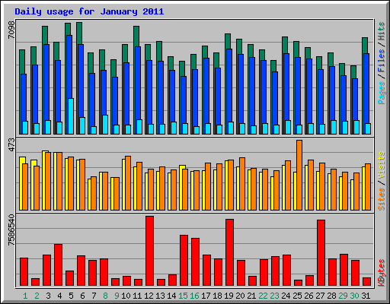This screenshot has height=304, width=390.
Task: Click day label 30 on the axis
Action: (354, 296)
